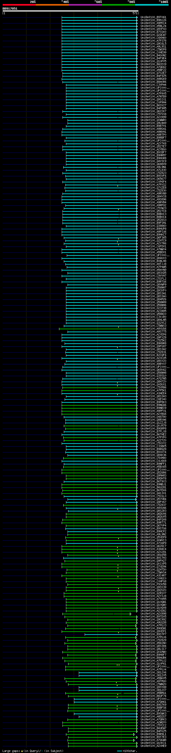Select the UniRef100_B4G0N2 label
The image size is (171, 753).
[x=153, y=55]
